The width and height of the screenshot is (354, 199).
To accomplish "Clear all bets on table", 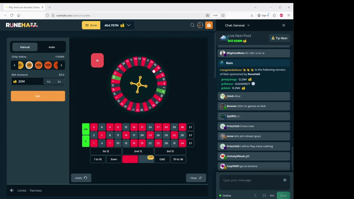I will pyautogui.click(x=196, y=178).
